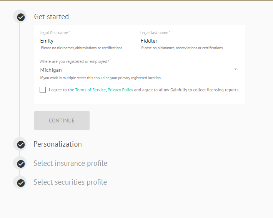The width and height of the screenshot is (273, 218).
Task: Focus the Legal last name field containing Fiddler
Action: point(190,41)
